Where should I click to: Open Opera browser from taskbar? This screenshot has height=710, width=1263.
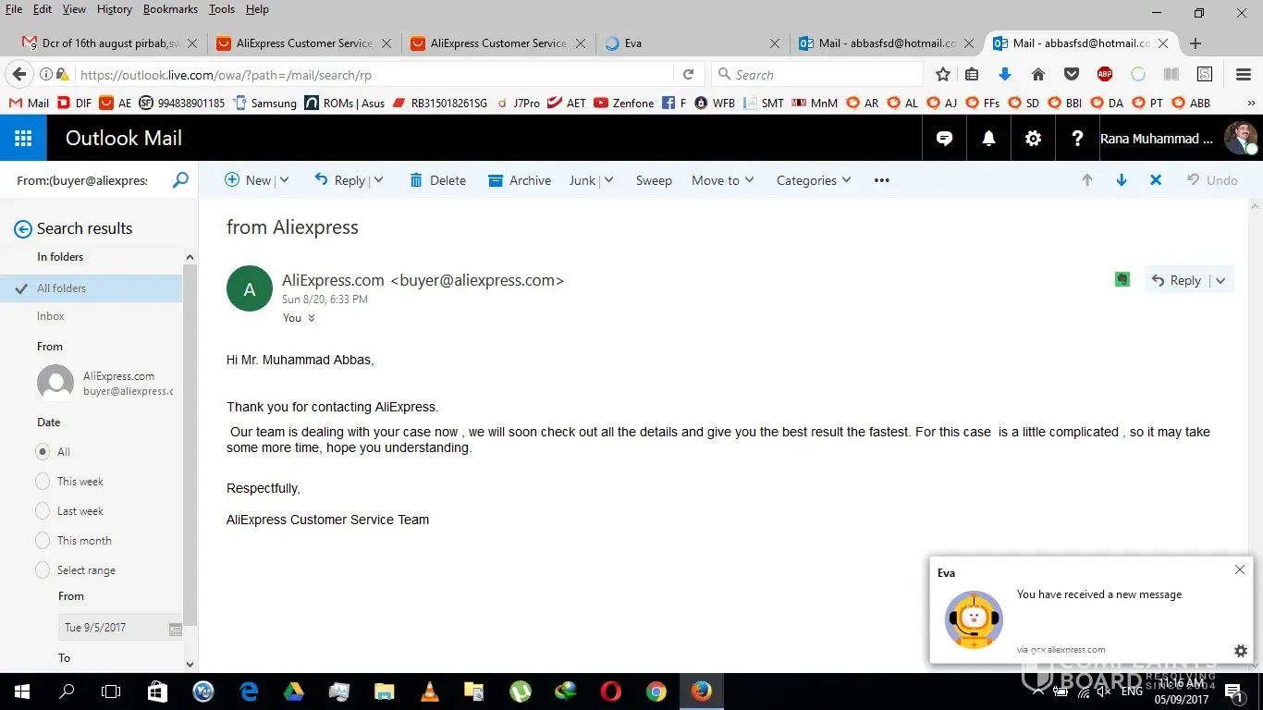point(610,692)
